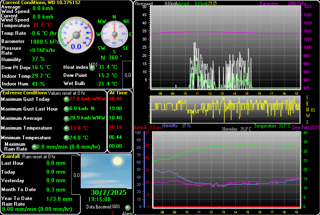Click the Temperature 31.7°C graph legend

272,126
